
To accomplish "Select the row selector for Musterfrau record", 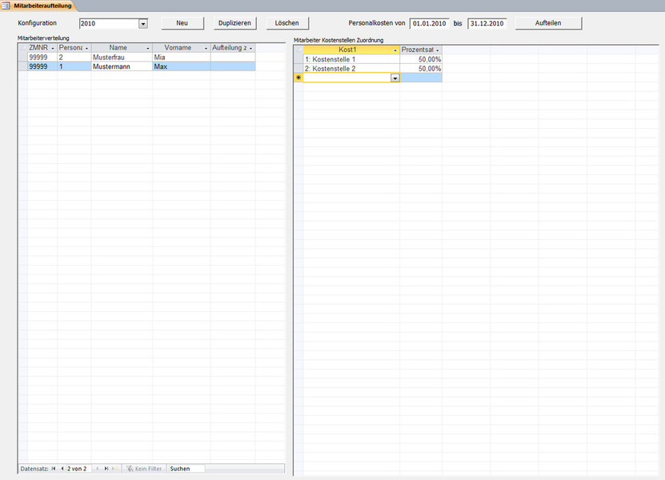I will tap(23, 58).
